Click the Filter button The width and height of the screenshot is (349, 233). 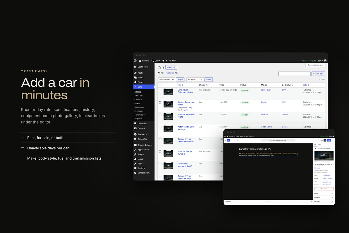click(x=209, y=80)
